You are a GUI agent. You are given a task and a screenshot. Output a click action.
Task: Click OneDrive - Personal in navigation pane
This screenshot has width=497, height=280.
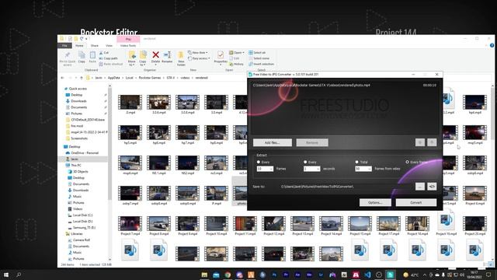[x=85, y=152]
